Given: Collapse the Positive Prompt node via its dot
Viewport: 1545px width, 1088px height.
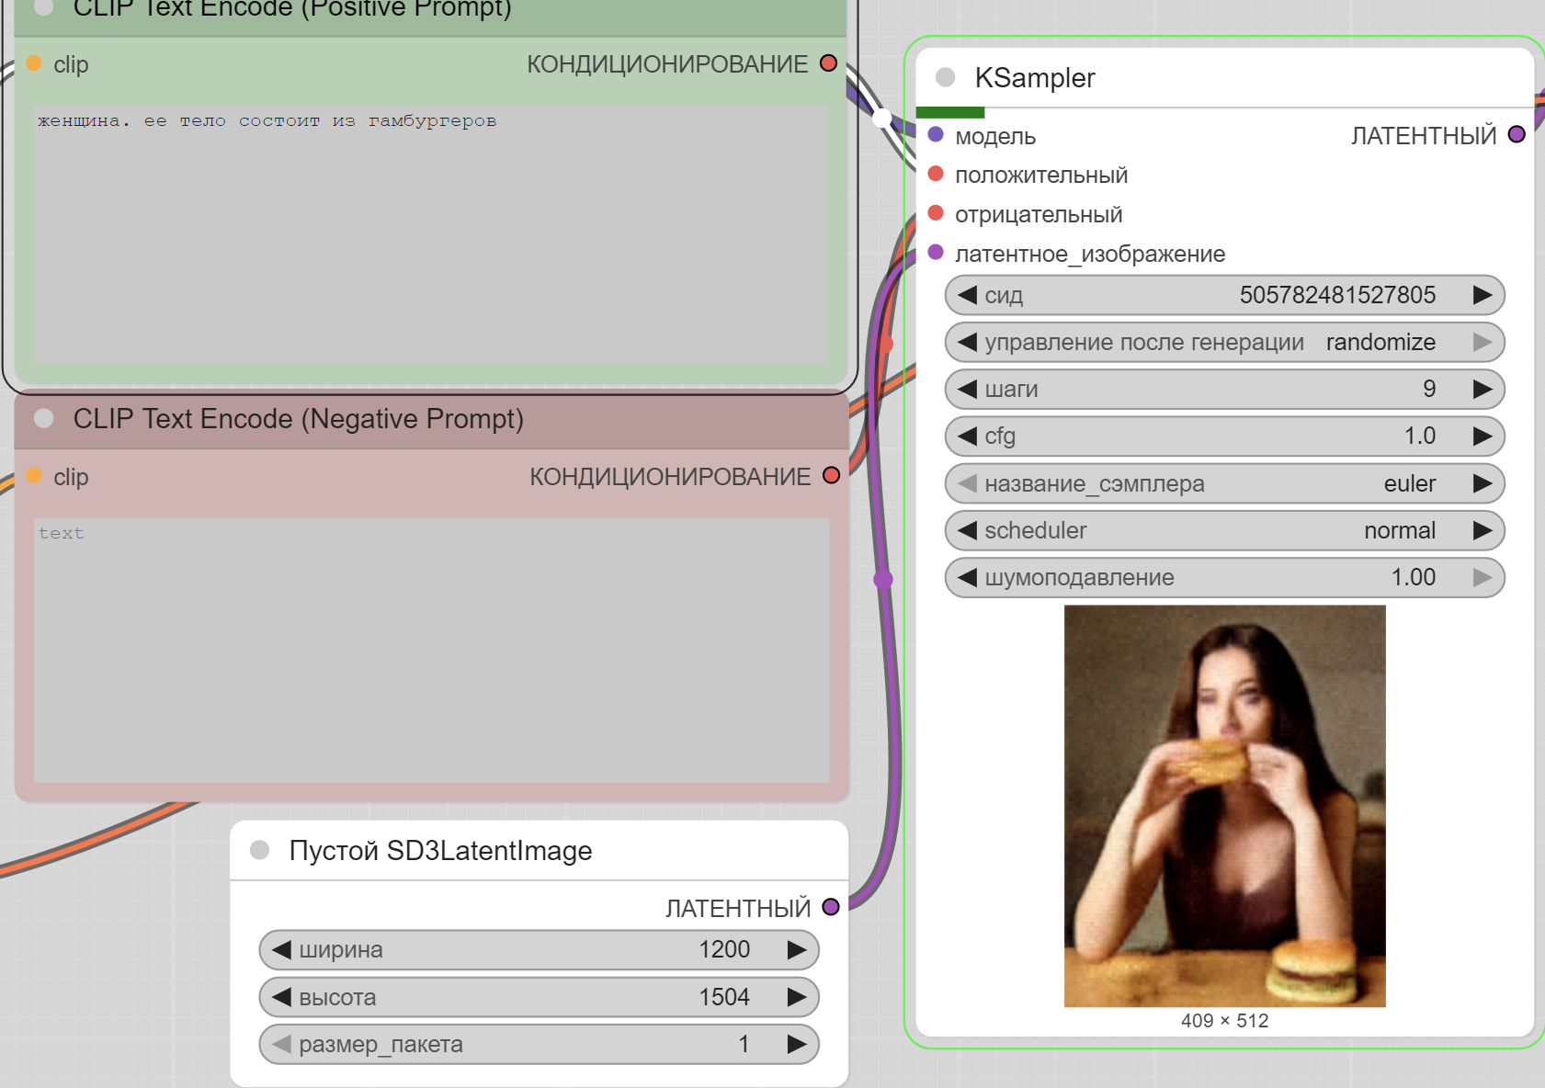Looking at the screenshot, I should pyautogui.click(x=43, y=6).
